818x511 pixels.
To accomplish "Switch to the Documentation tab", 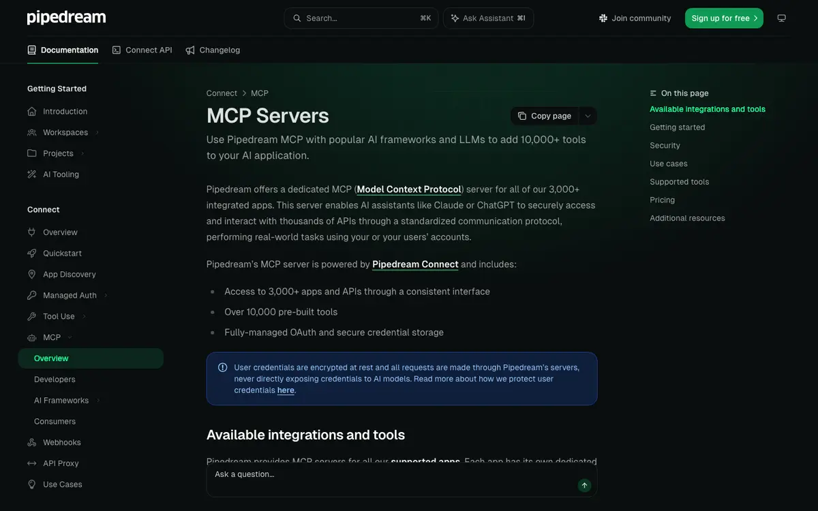I will pyautogui.click(x=63, y=50).
